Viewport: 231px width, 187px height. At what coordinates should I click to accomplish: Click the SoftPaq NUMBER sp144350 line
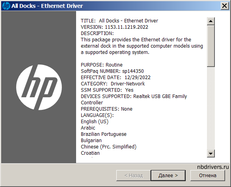112,71
